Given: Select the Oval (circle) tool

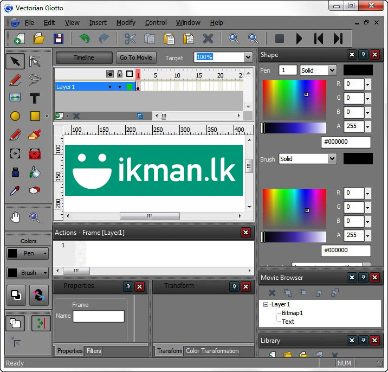Looking at the screenshot, I should click(x=15, y=116).
